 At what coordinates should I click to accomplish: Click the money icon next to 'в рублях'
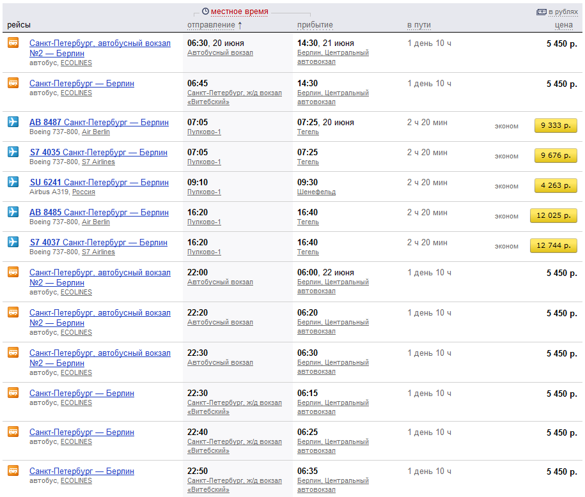point(541,11)
